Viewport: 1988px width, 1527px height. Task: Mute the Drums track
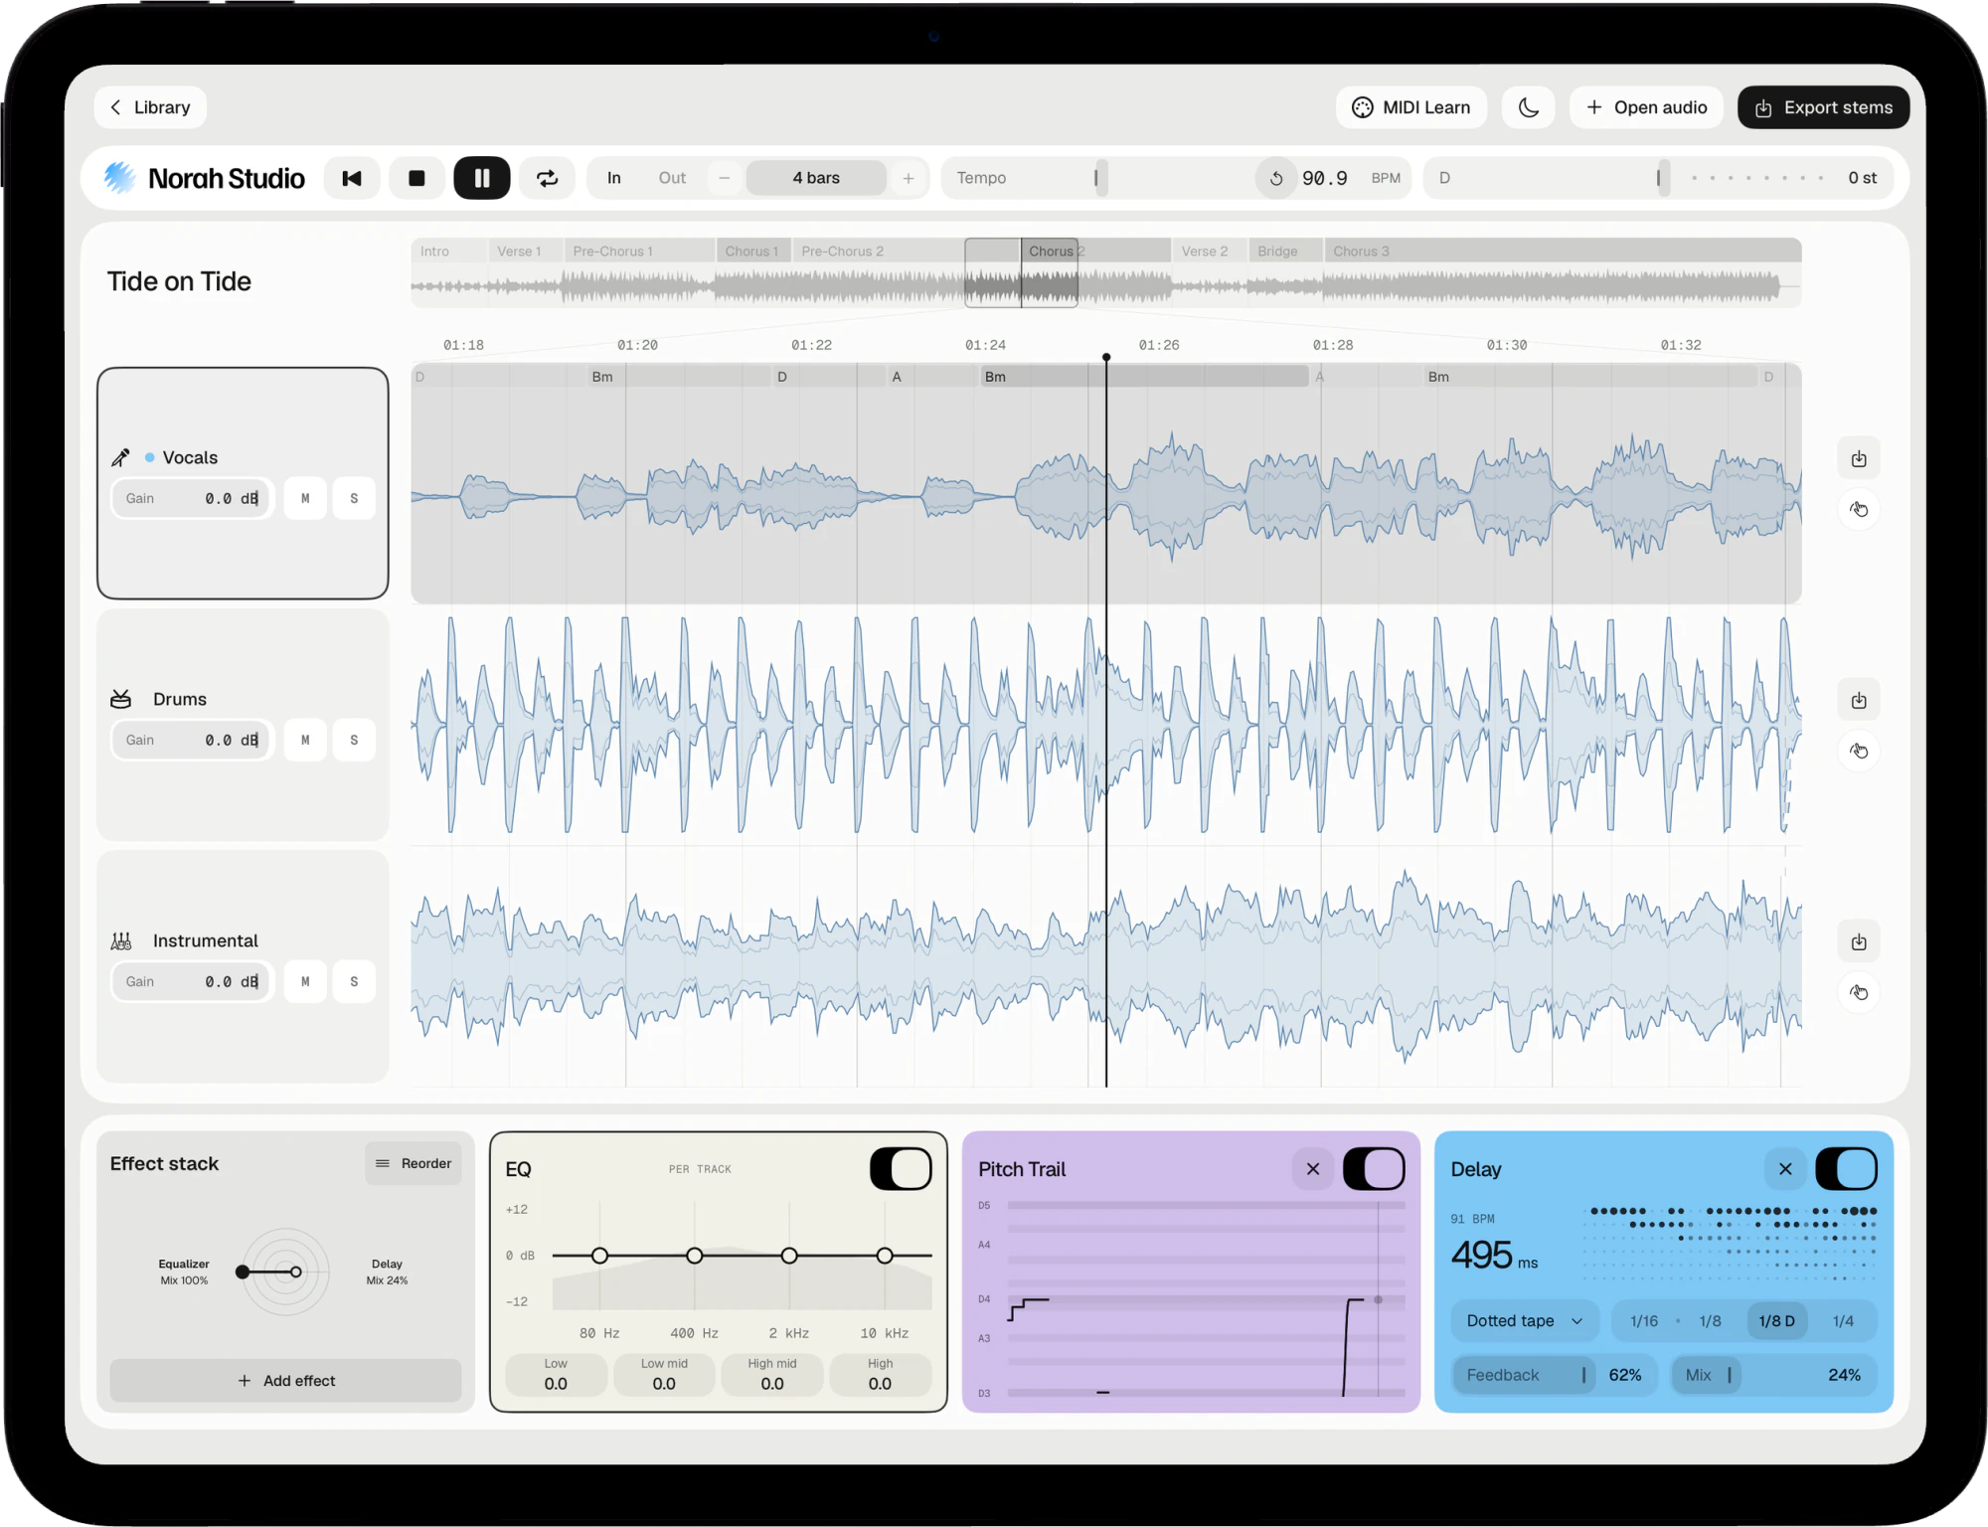pos(305,740)
